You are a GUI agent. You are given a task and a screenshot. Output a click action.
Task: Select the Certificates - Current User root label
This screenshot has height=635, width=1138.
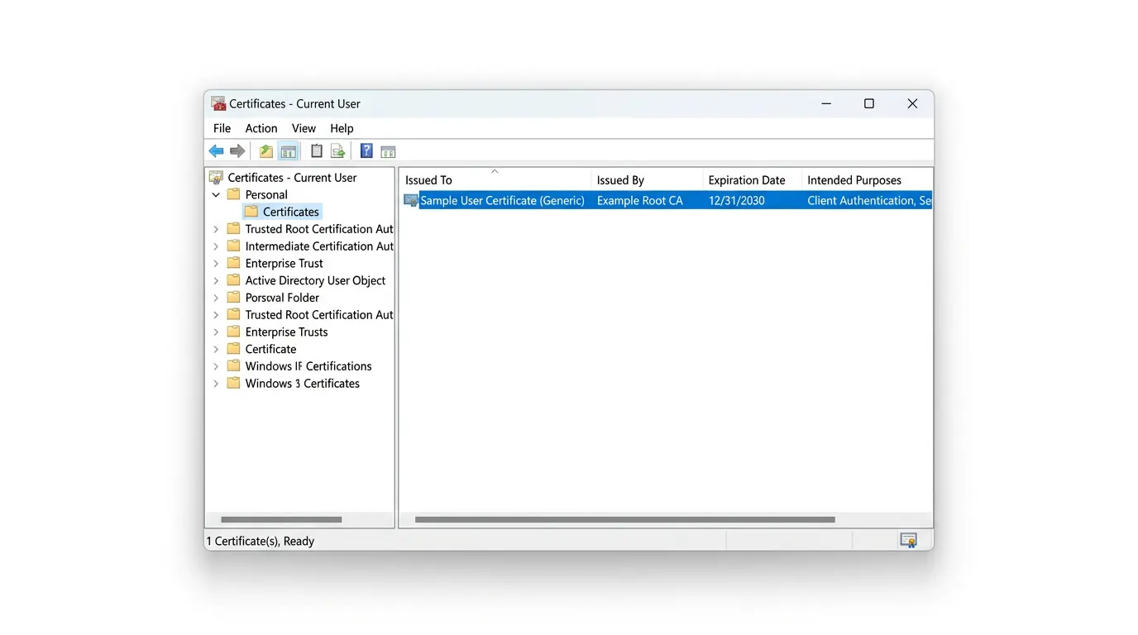coord(292,178)
